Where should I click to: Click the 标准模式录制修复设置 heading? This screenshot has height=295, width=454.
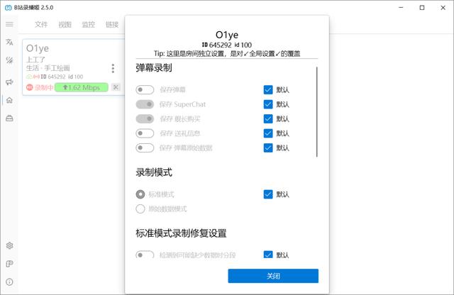tap(181, 233)
